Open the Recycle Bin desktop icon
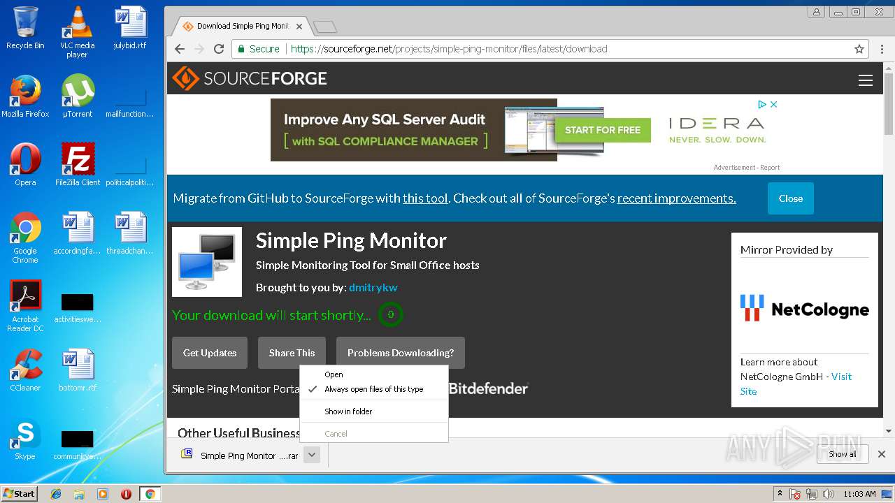The height and width of the screenshot is (503, 895). point(25,28)
